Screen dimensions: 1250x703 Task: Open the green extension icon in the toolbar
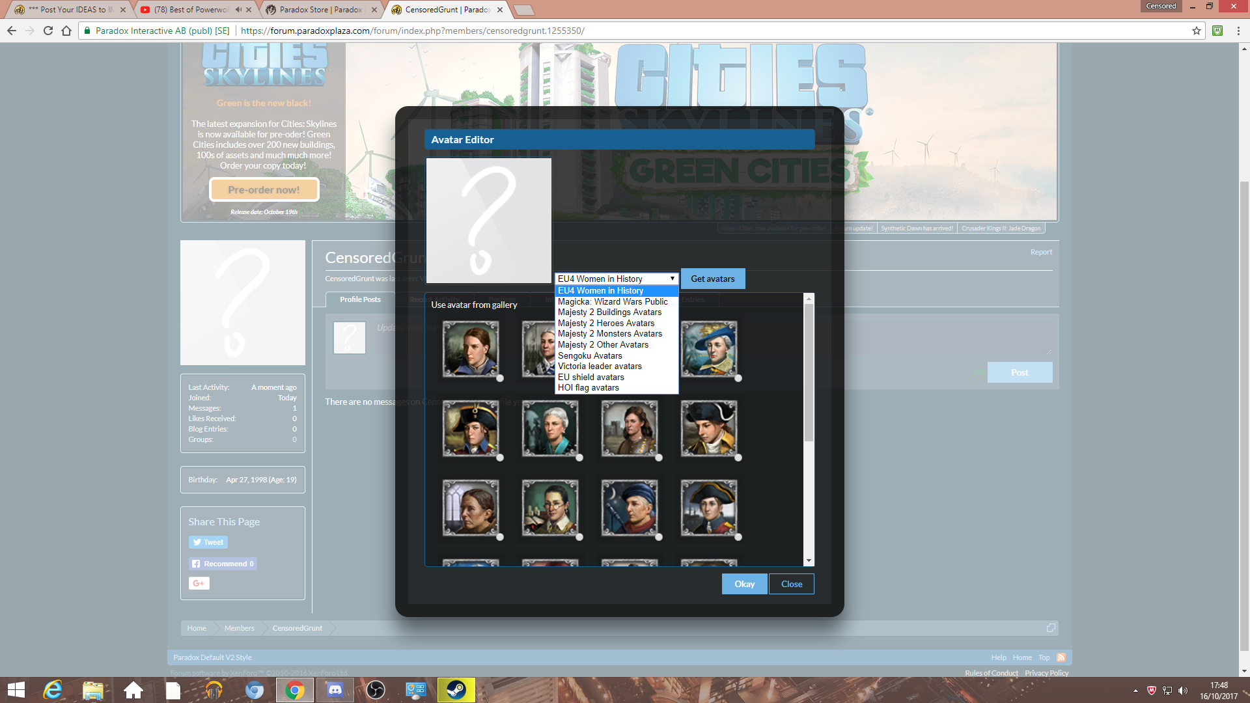click(x=1217, y=31)
